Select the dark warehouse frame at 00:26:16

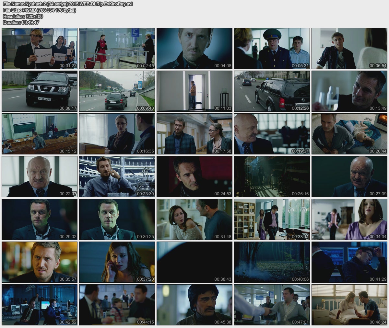272,176
